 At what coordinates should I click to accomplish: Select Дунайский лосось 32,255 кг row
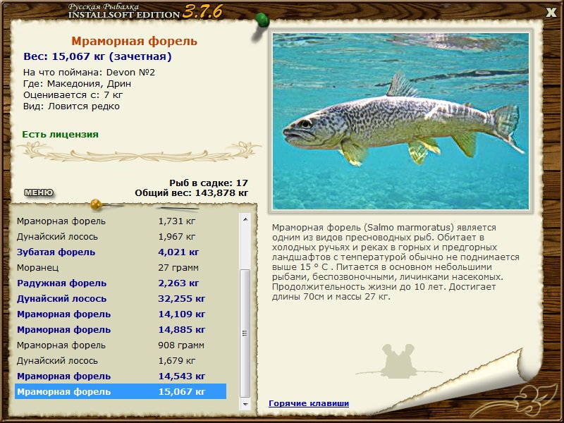(x=121, y=298)
